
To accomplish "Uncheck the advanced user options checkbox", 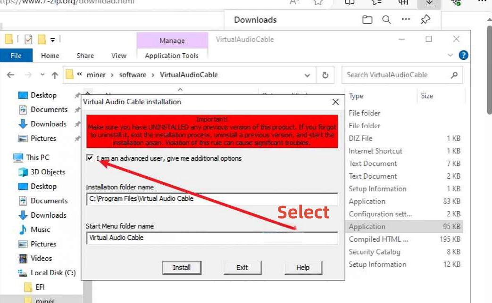I will point(90,158).
